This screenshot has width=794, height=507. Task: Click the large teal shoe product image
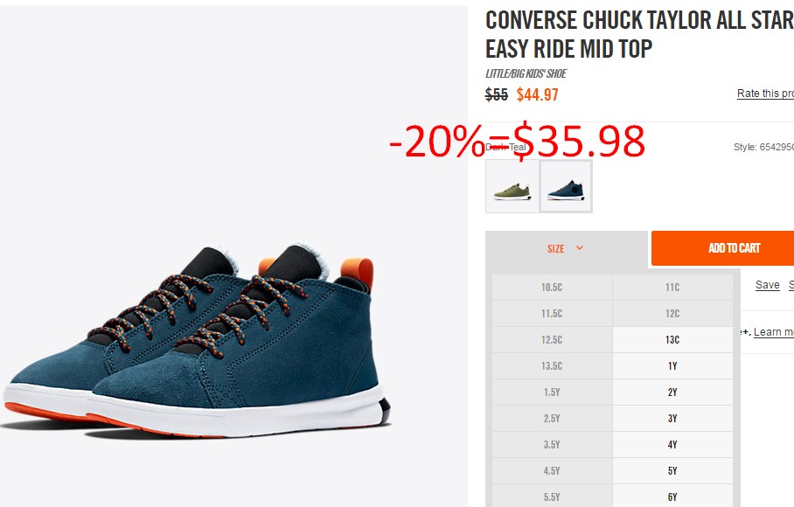click(198, 342)
